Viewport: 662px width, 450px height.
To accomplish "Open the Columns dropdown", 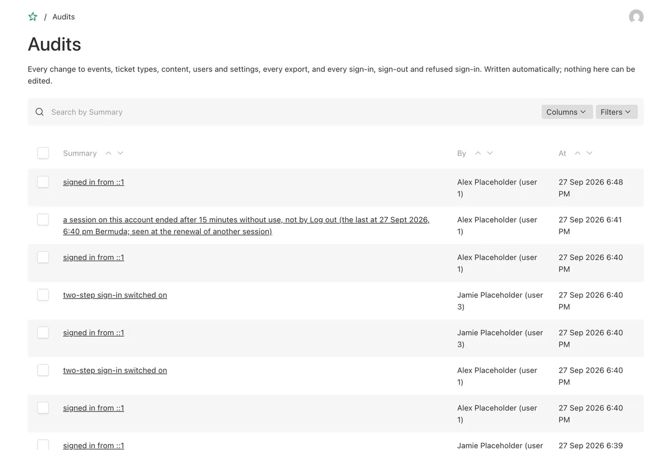I will (x=567, y=112).
